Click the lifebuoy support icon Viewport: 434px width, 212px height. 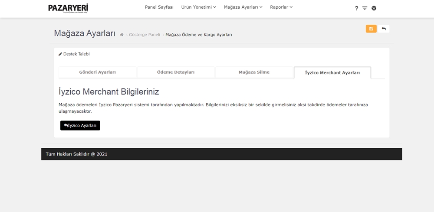tap(374, 8)
